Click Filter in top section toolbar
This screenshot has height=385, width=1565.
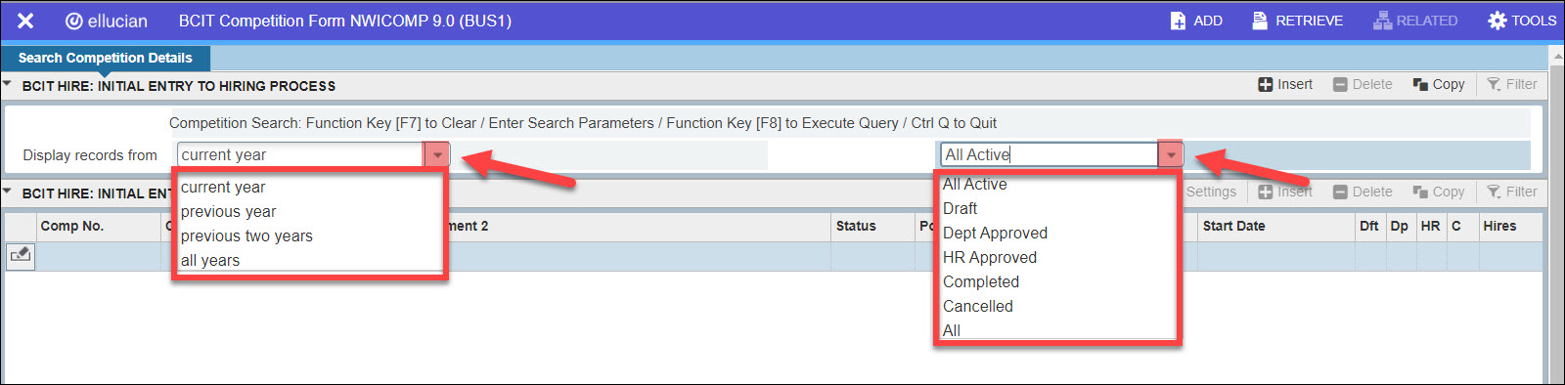click(1512, 84)
